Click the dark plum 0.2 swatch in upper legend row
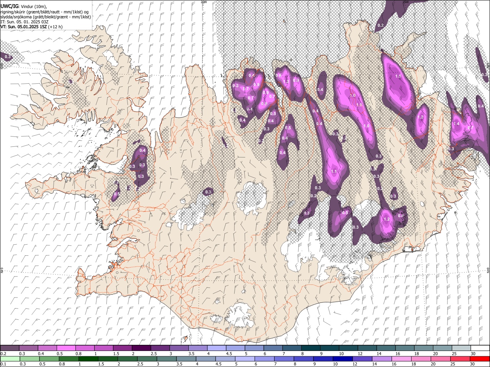This screenshot has width=490, height=367. (10, 348)
